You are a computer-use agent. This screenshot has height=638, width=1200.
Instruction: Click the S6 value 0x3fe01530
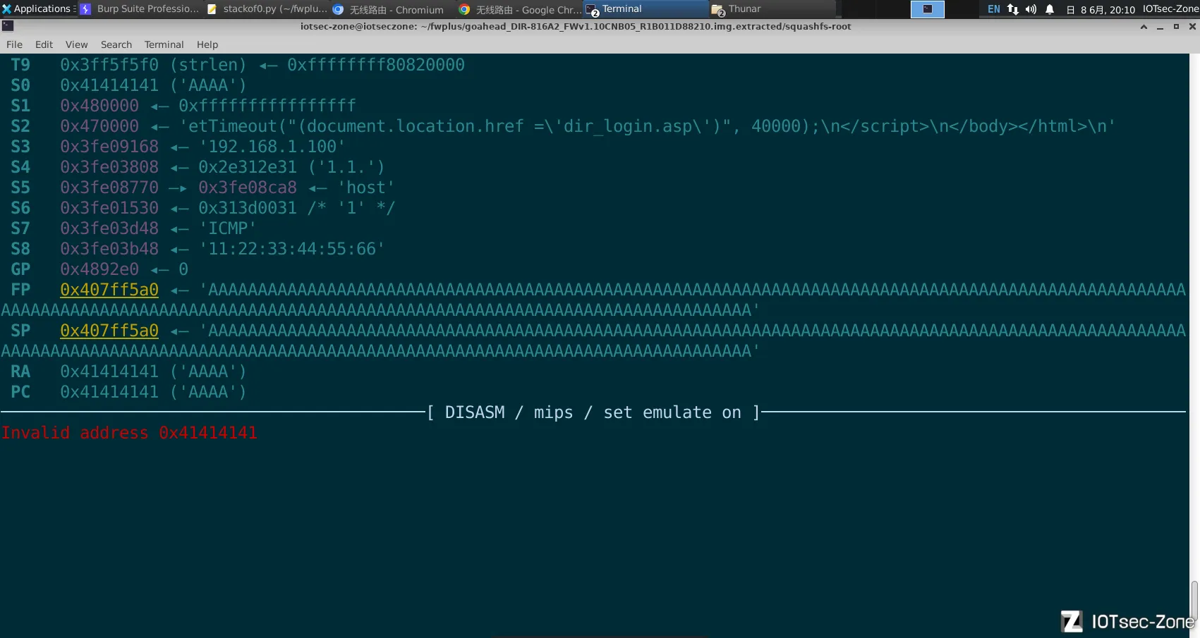[x=109, y=208]
